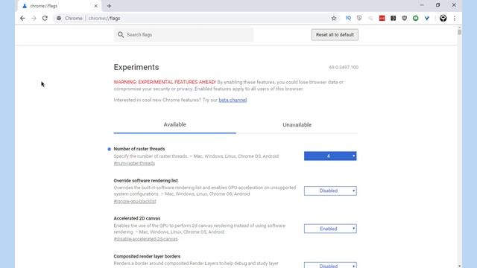Open a new browser tab

(109, 6)
